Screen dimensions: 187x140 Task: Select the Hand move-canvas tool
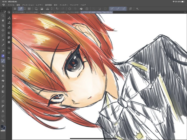tap(3, 20)
